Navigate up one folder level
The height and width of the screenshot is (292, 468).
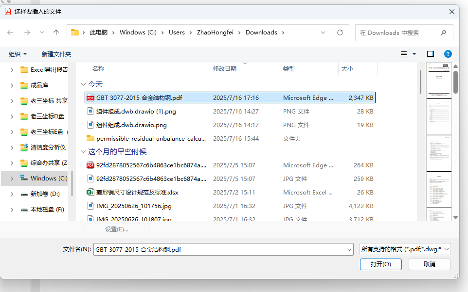[55, 32]
